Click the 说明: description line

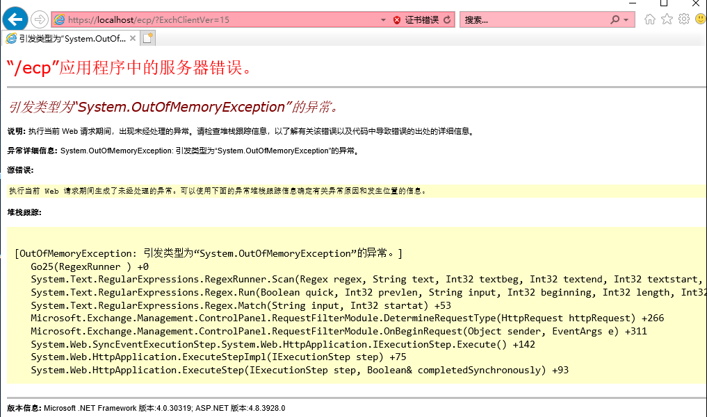pos(241,131)
